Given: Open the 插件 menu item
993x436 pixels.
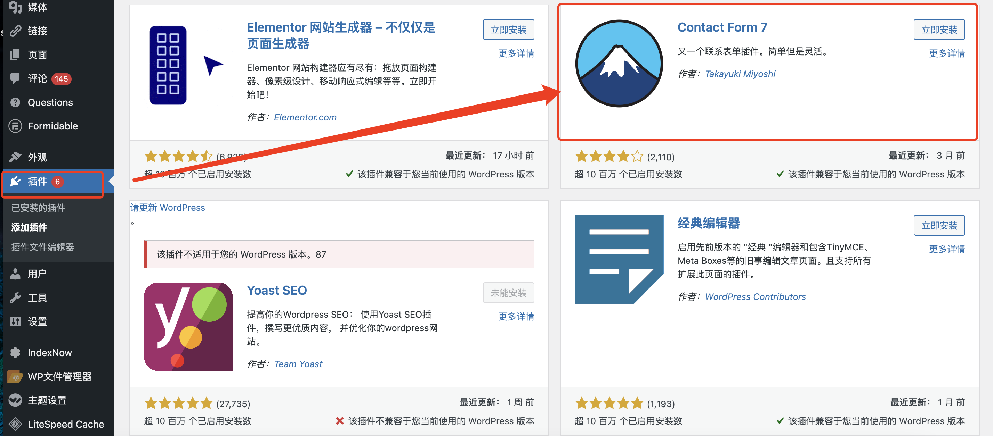Looking at the screenshot, I should point(38,181).
